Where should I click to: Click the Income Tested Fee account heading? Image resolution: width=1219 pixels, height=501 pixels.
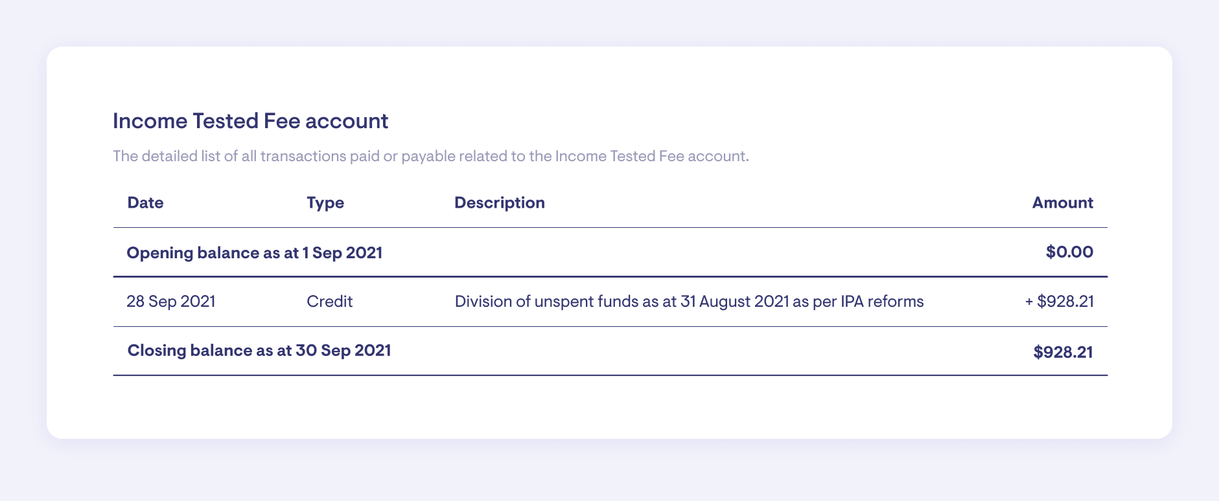coord(250,121)
